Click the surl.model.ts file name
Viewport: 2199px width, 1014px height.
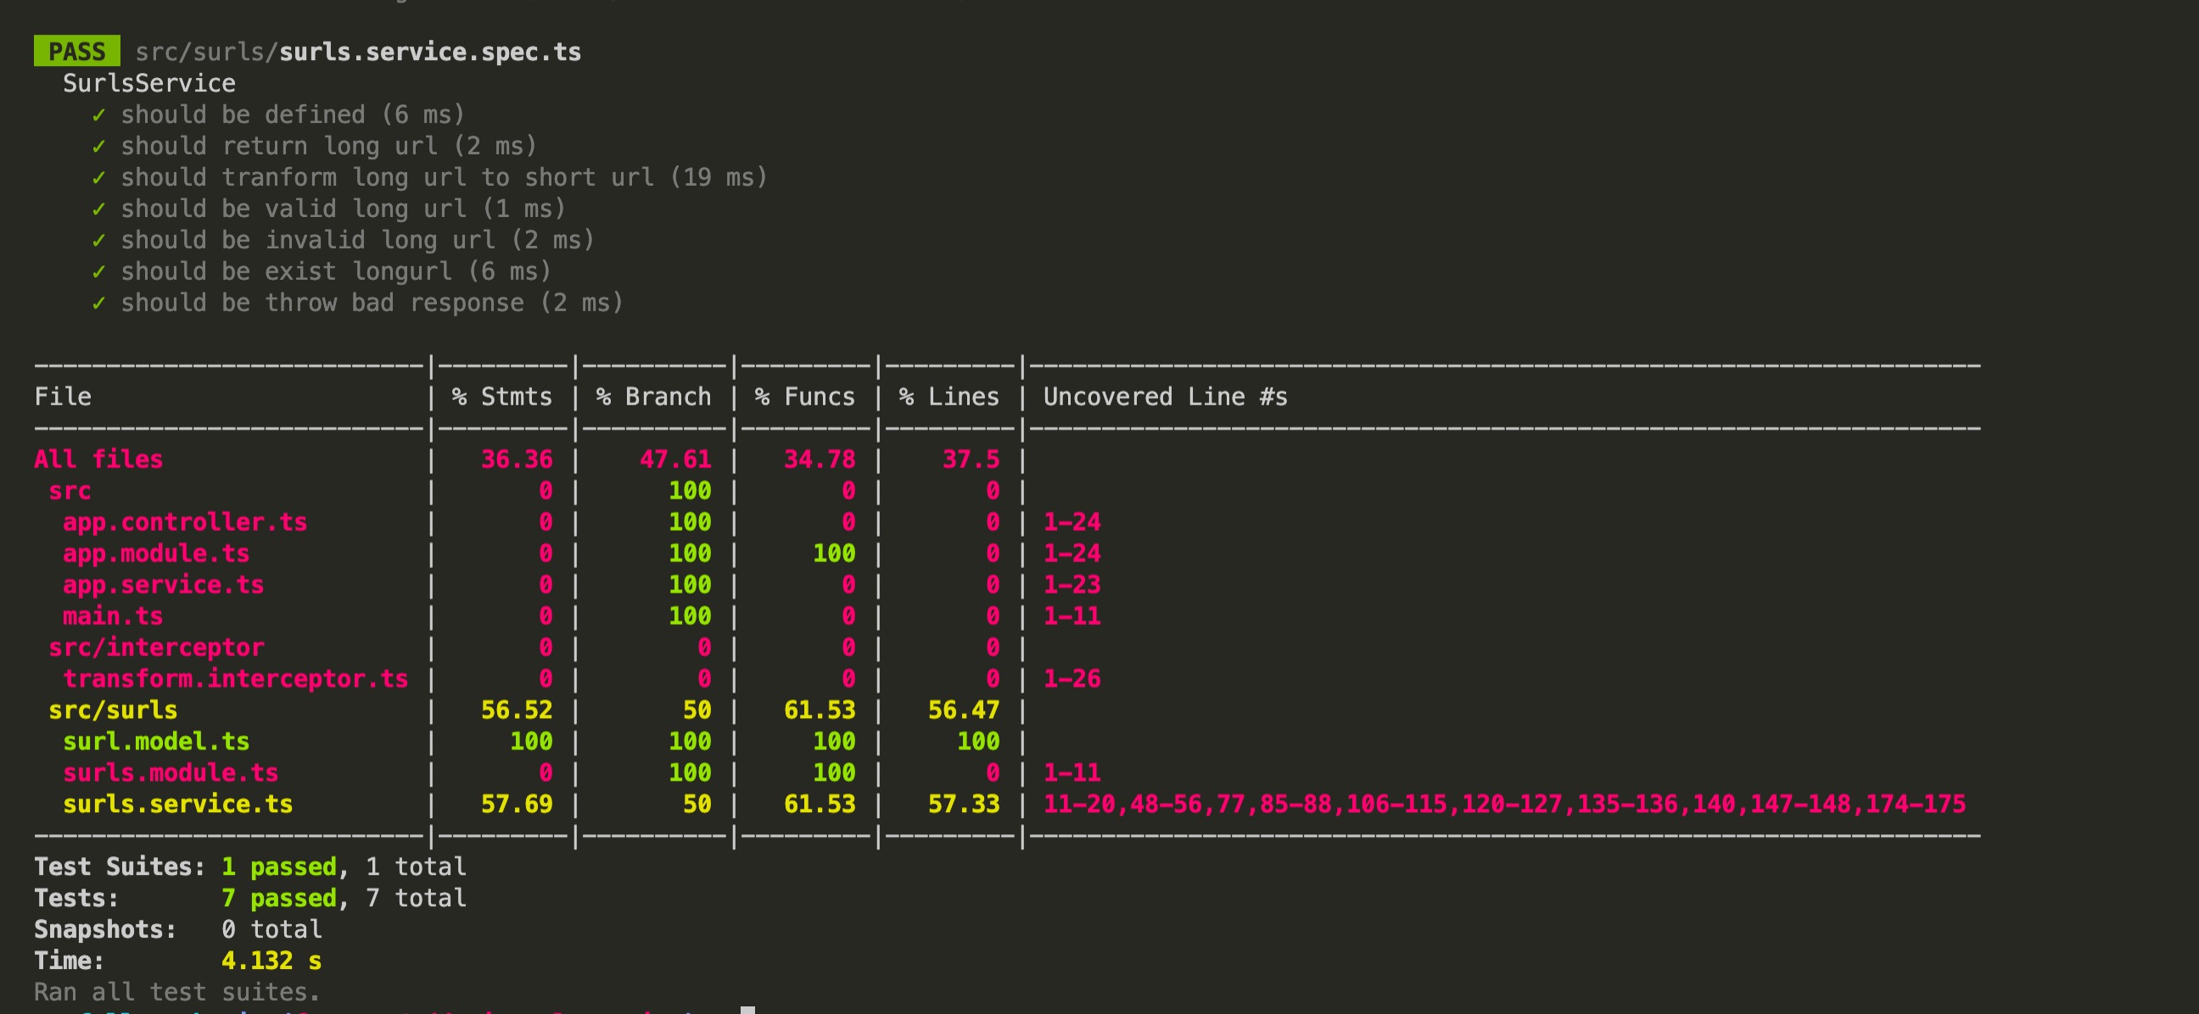(x=156, y=741)
